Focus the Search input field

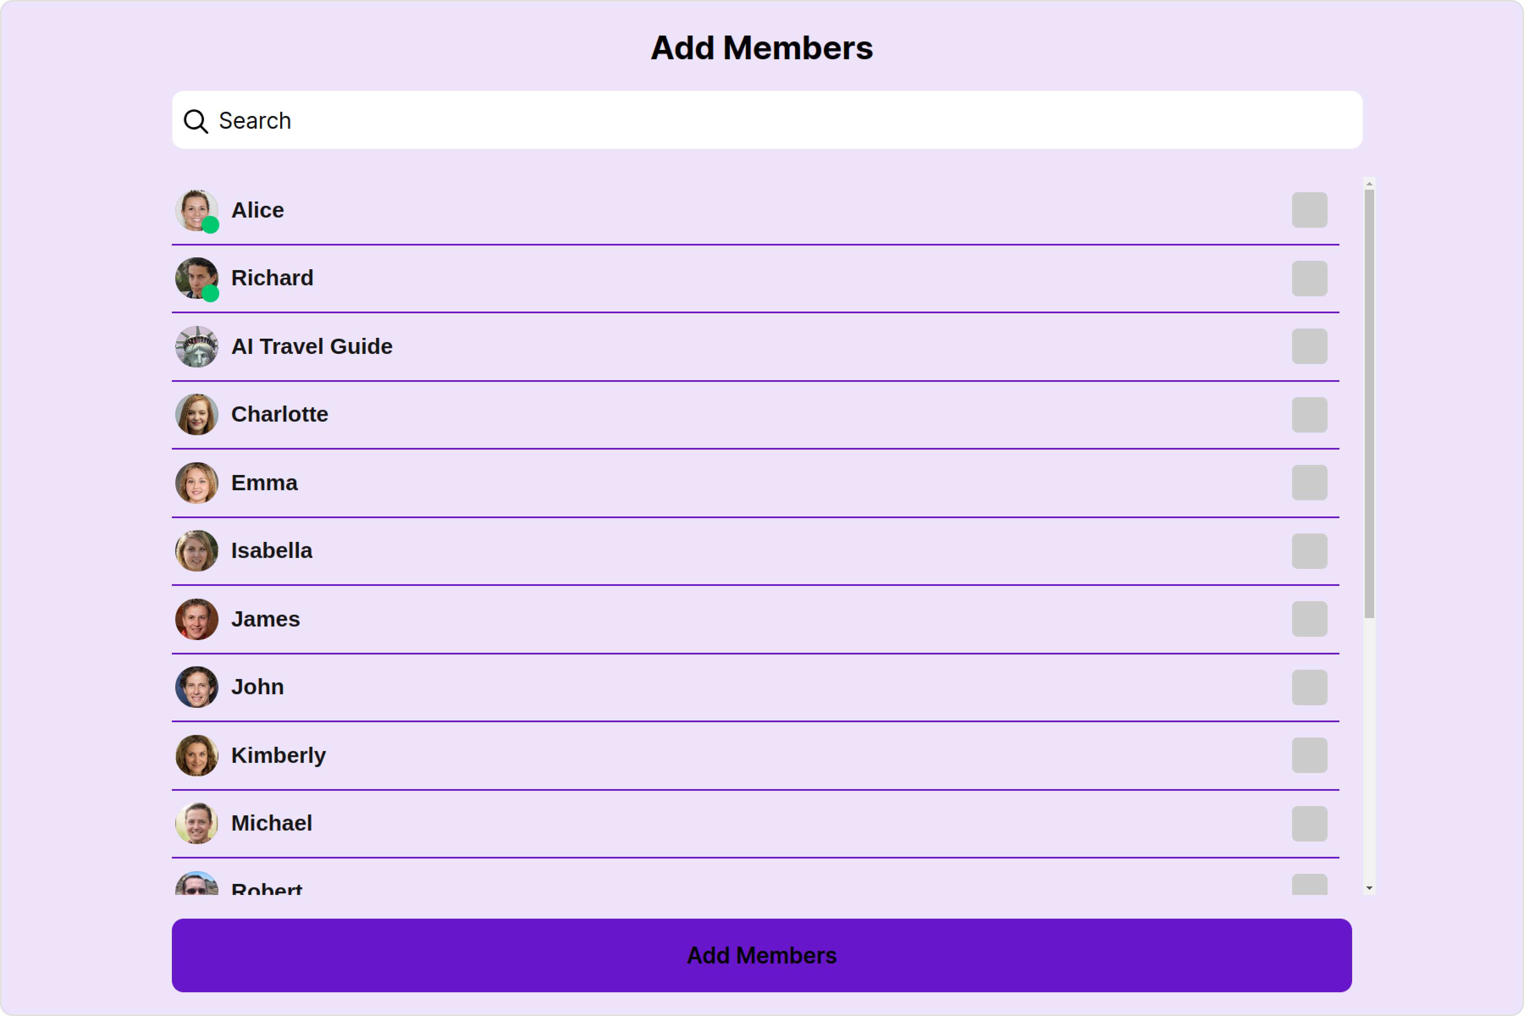click(767, 120)
